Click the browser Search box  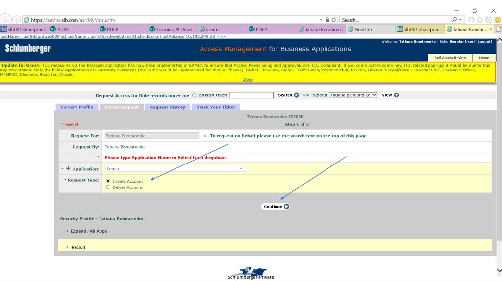click(x=396, y=20)
